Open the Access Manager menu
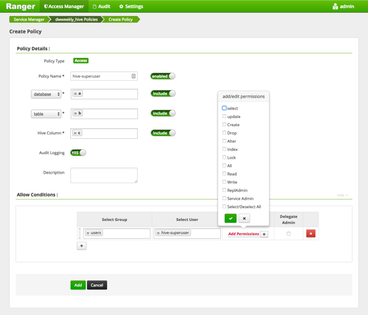This screenshot has height=315, width=368. tap(64, 6)
